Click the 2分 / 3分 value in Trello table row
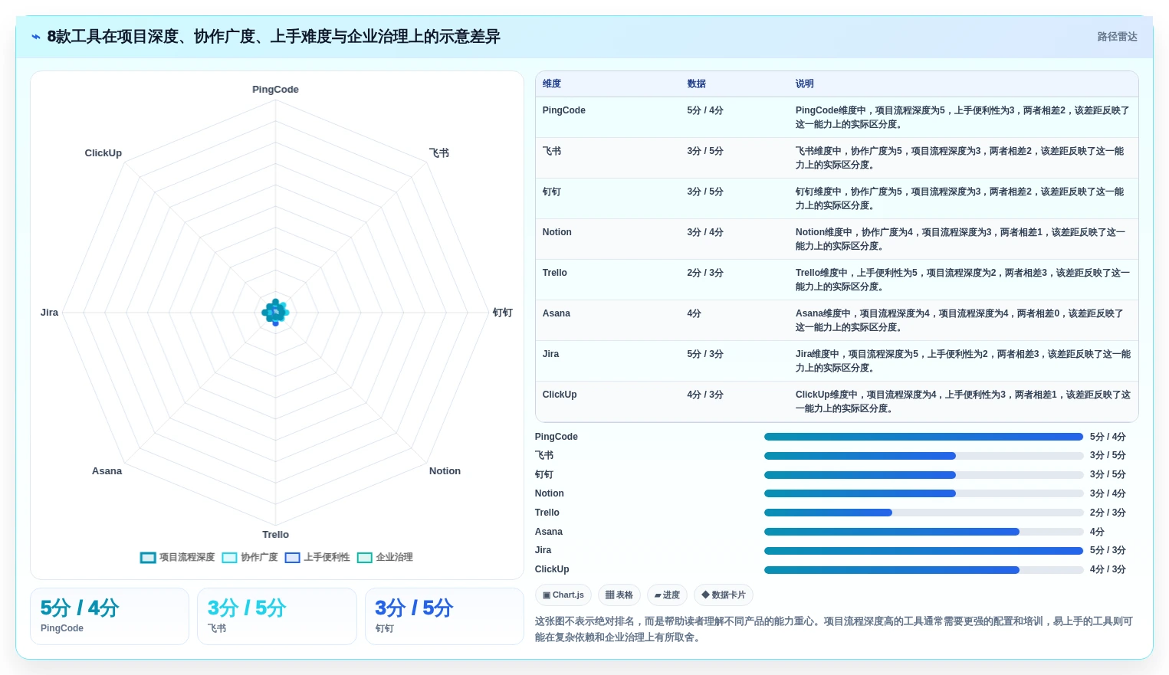Image resolution: width=1169 pixels, height=675 pixels. coord(705,273)
